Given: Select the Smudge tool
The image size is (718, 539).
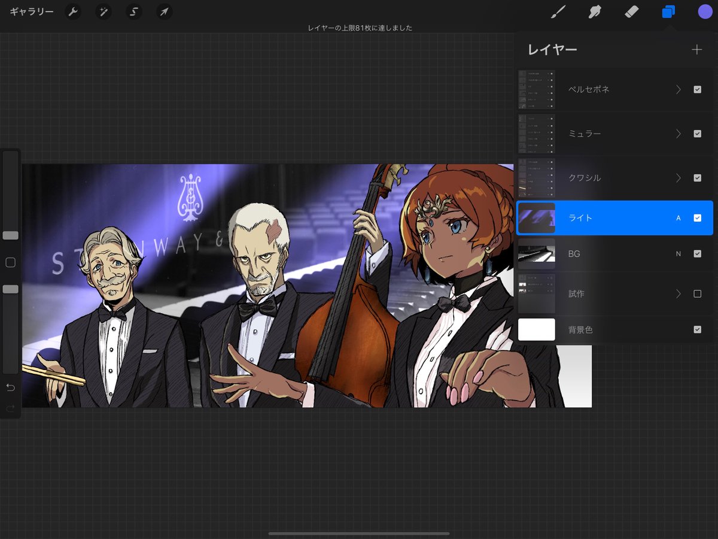Looking at the screenshot, I should tap(595, 12).
